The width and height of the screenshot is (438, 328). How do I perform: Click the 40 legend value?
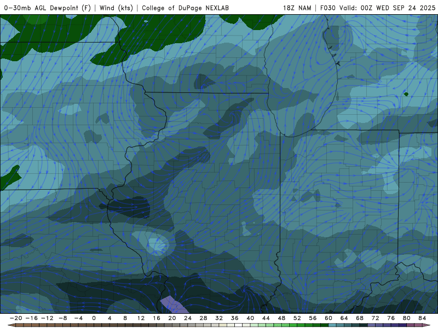[x=250, y=318]
